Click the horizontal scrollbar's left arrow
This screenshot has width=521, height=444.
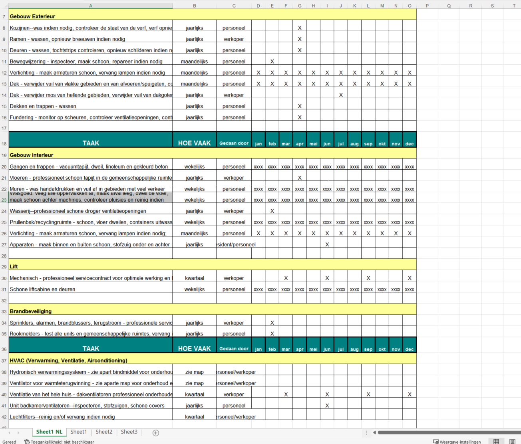click(374, 432)
